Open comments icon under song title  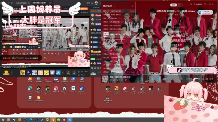[x=118, y=80]
